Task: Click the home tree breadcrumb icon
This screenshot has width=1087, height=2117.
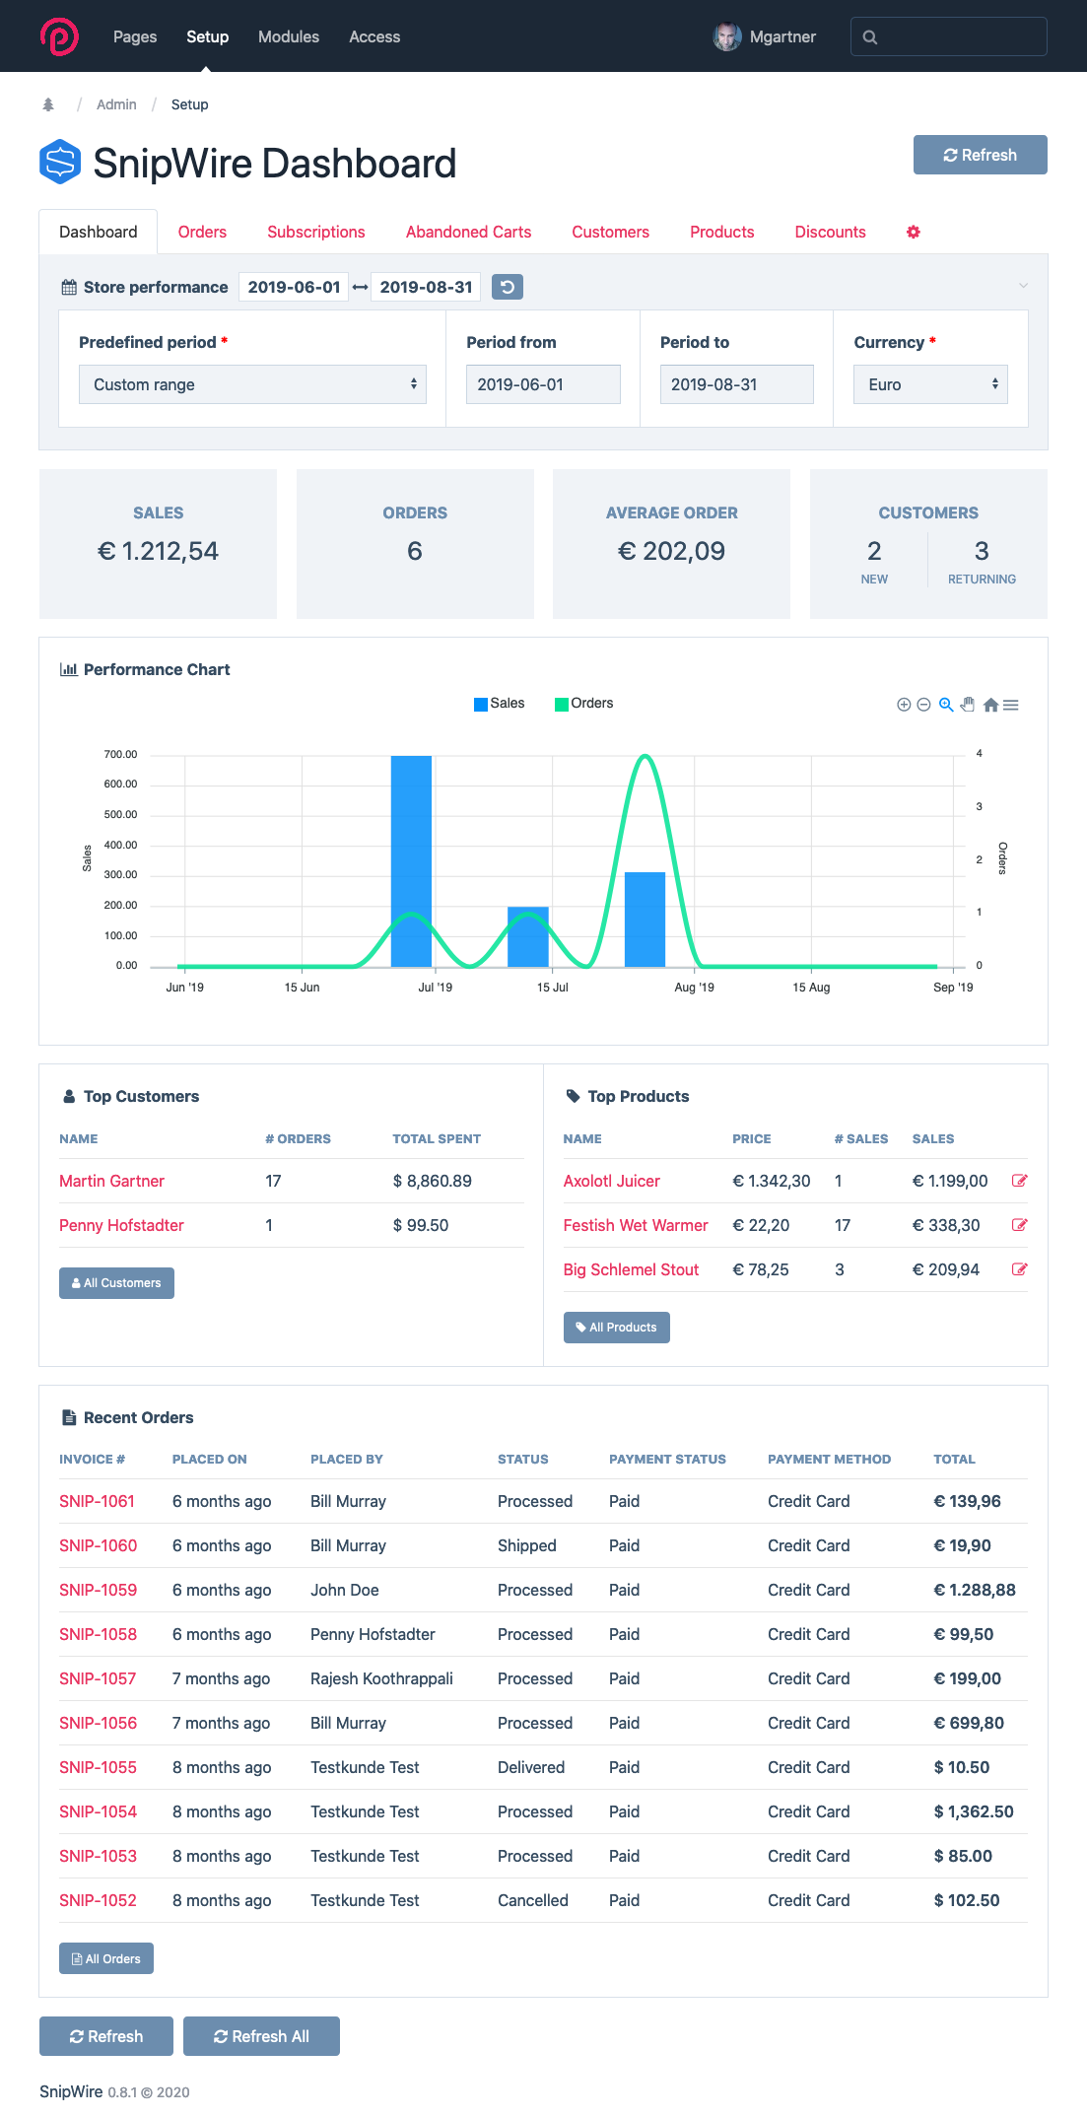Action: 48,104
